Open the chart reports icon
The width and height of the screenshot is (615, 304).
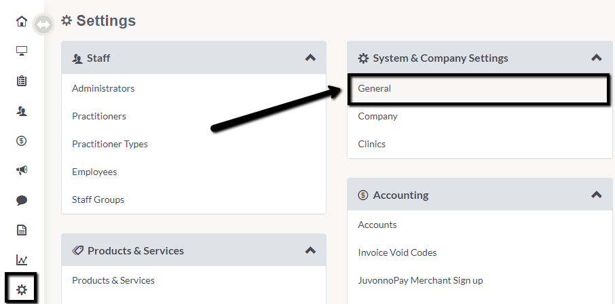(22, 260)
